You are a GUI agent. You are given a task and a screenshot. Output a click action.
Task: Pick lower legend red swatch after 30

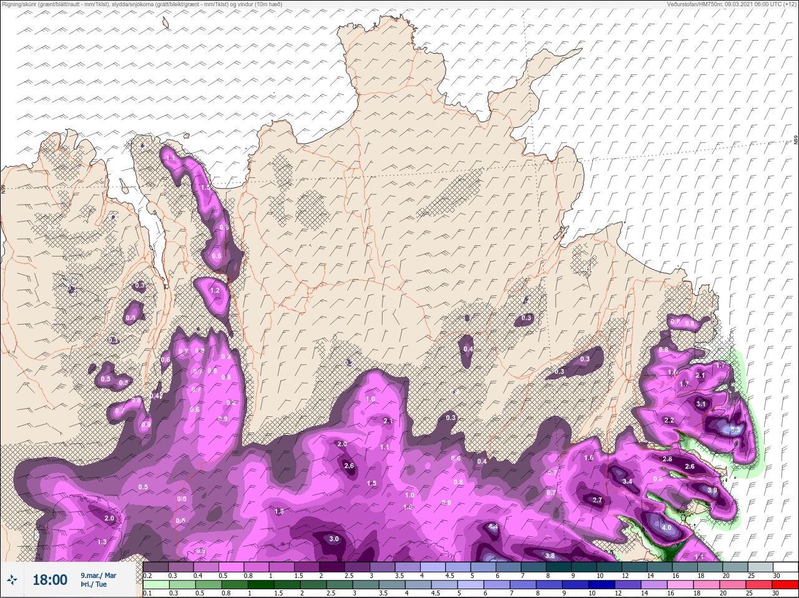pyautogui.click(x=787, y=585)
